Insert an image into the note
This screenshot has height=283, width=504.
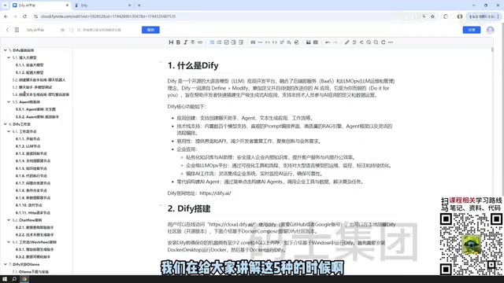308,42
